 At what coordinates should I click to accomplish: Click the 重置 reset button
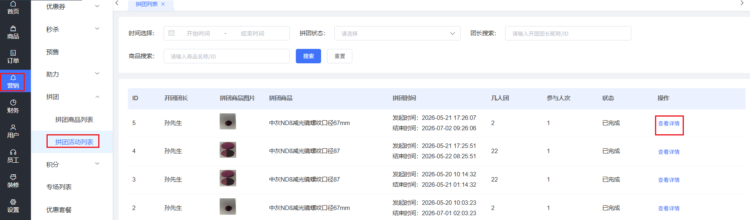(340, 56)
